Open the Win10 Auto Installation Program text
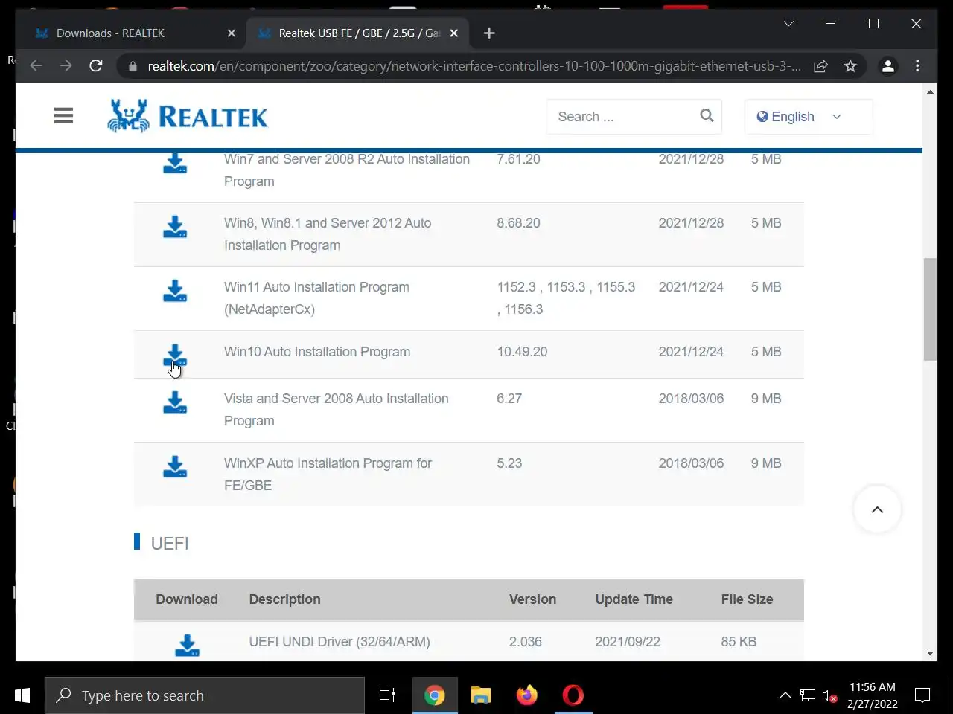953x714 pixels. [317, 352]
